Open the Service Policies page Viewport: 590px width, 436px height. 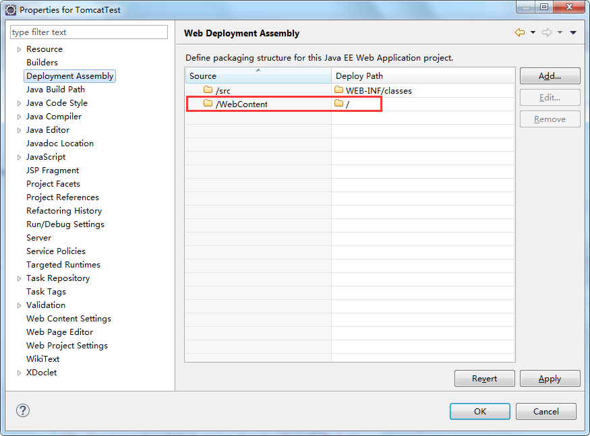click(x=56, y=251)
